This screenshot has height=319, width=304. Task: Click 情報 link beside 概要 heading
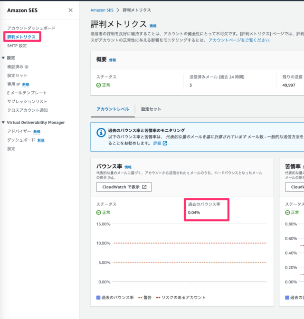point(113,60)
